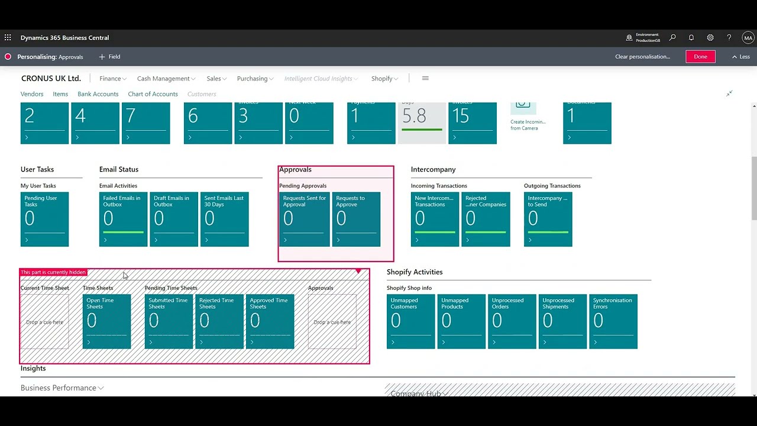Click the Environment ProductionGB indicator icon
757x426 pixels.
coord(629,38)
